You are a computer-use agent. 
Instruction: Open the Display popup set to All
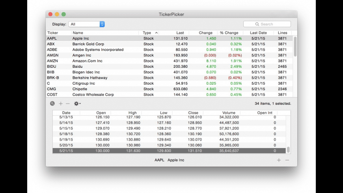tap(87, 24)
